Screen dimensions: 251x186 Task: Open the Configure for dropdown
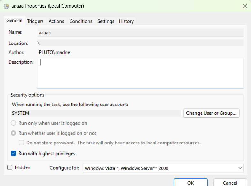163,168
